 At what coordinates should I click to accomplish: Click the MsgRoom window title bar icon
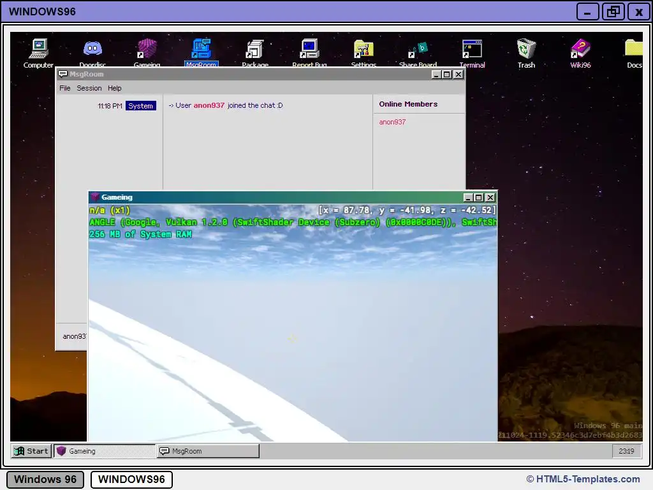[63, 74]
